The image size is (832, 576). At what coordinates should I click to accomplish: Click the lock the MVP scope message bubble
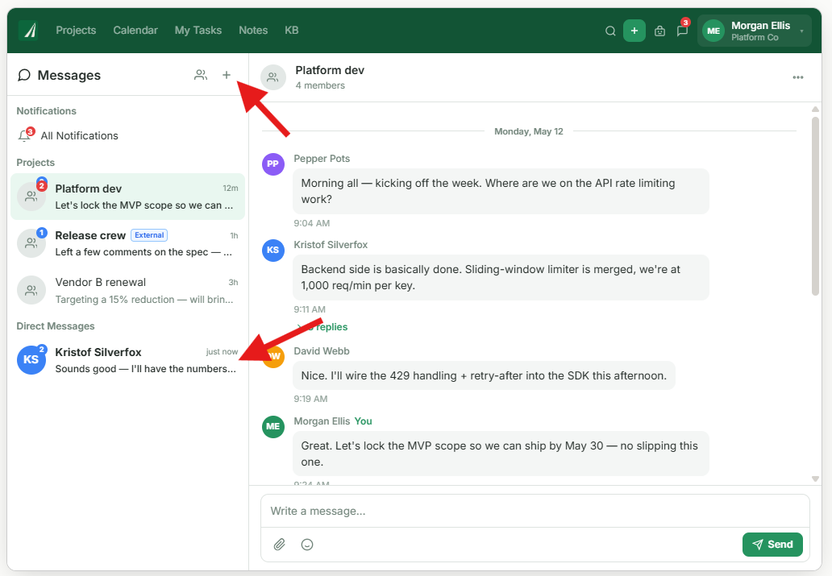[501, 454]
